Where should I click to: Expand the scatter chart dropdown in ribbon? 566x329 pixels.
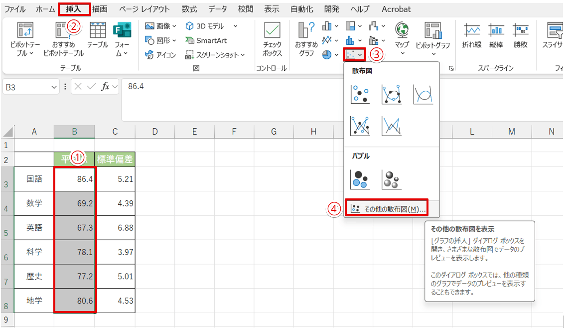click(355, 54)
